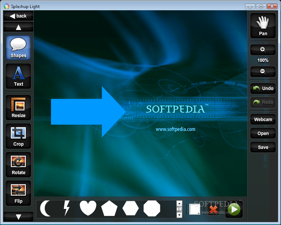This screenshot has height=225, width=281.
Task: Close the Splashup Light window
Action: pyautogui.click(x=272, y=7)
